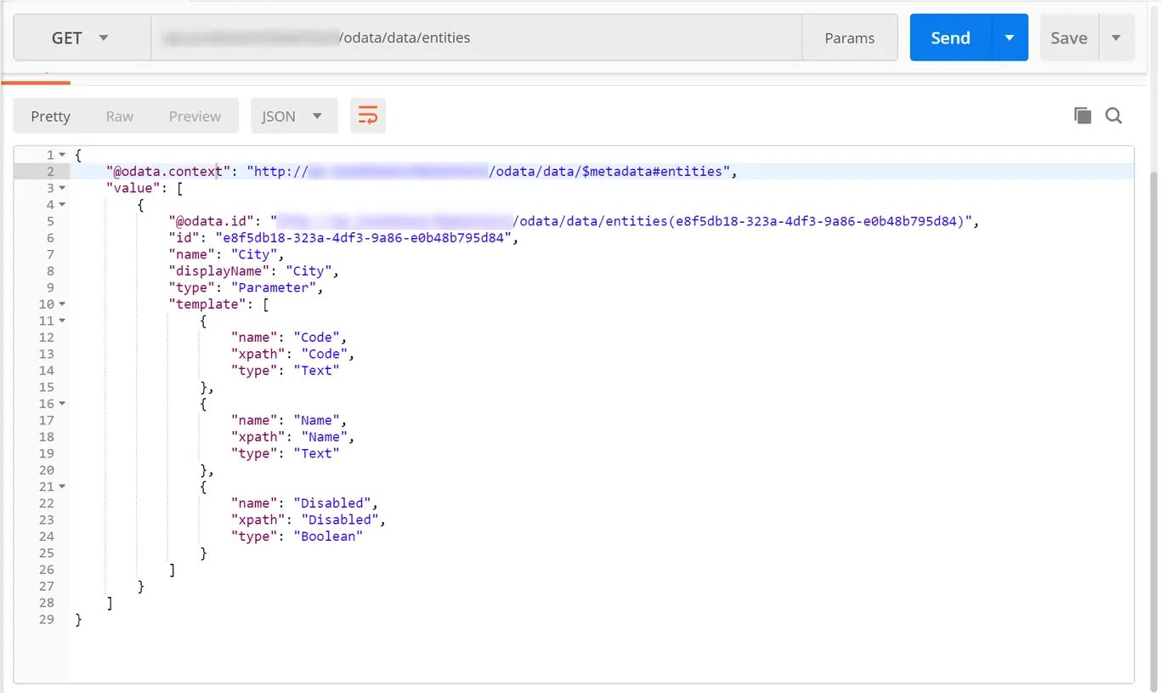Click the name "Code" value on line 12

[x=317, y=338]
